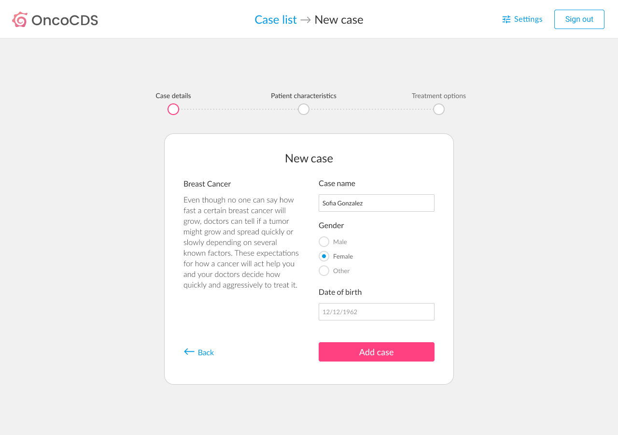Focus the Date of birth field
This screenshot has height=435, width=618.
pyautogui.click(x=377, y=312)
